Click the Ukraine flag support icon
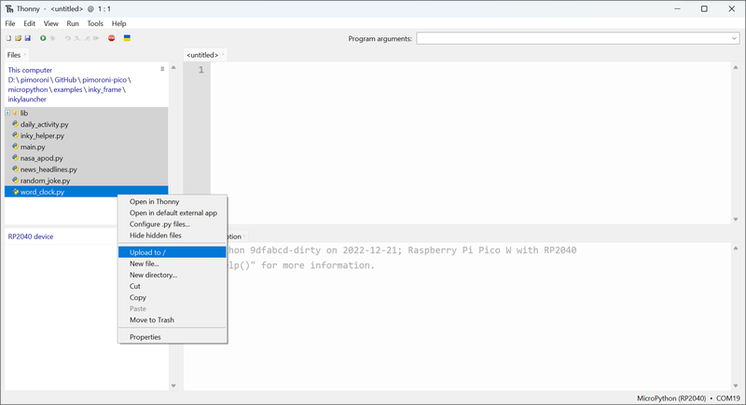 [x=127, y=38]
